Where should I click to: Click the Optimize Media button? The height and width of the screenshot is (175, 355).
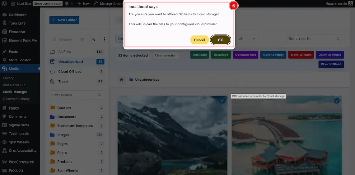(330, 55)
